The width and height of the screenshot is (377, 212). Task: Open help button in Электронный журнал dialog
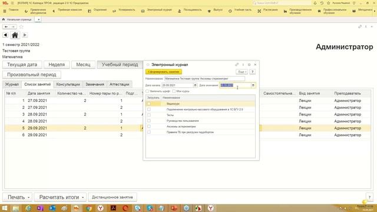click(252, 72)
